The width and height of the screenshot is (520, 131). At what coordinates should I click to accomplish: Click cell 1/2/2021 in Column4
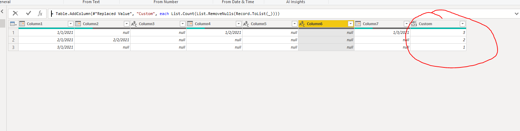[214, 32]
